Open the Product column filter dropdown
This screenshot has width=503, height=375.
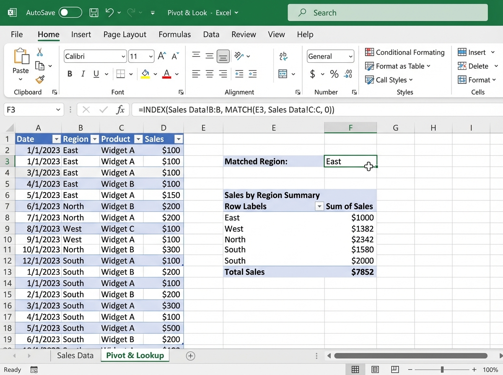(138, 139)
